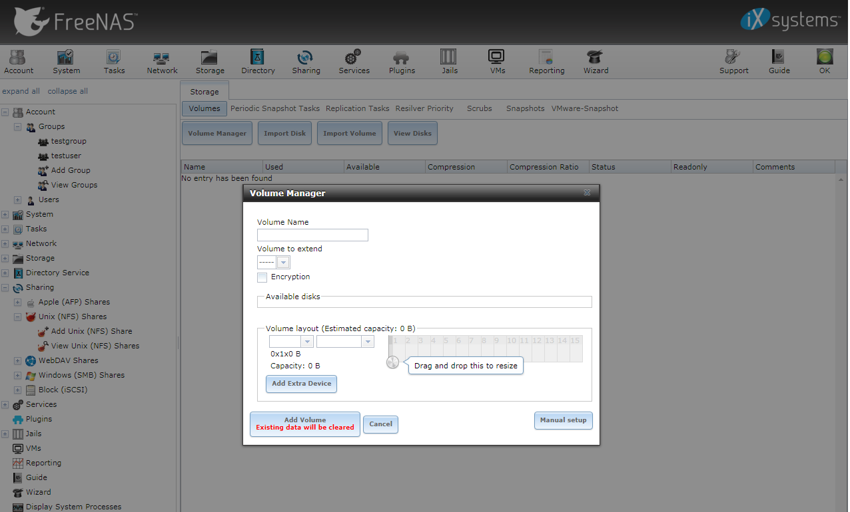This screenshot has height=512, width=850.
Task: Open the first volume layout dropdown
Action: coord(307,341)
